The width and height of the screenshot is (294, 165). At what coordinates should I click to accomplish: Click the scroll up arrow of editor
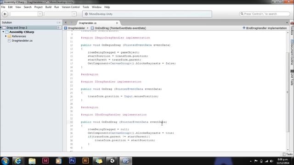point(288,33)
